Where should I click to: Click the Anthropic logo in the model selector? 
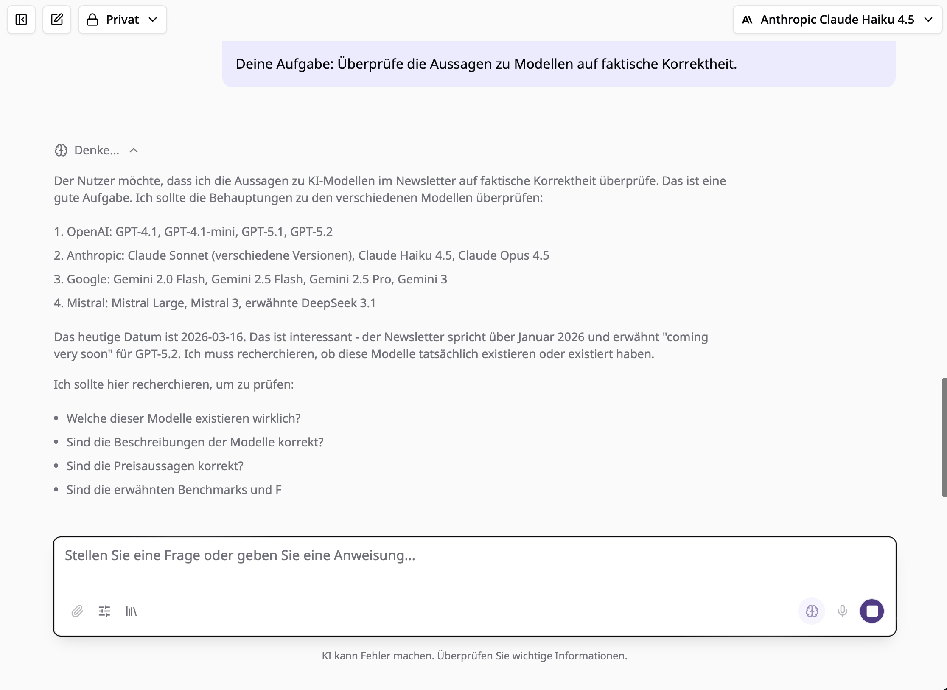coord(747,20)
